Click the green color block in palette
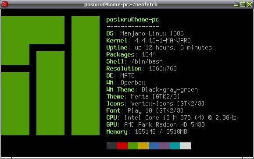254x159 pixels. click(x=133, y=146)
